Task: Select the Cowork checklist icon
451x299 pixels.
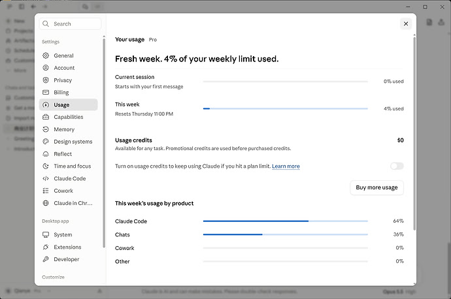Action: (x=46, y=191)
